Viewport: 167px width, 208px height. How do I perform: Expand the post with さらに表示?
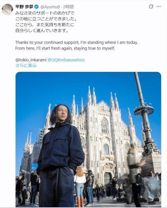(26, 65)
